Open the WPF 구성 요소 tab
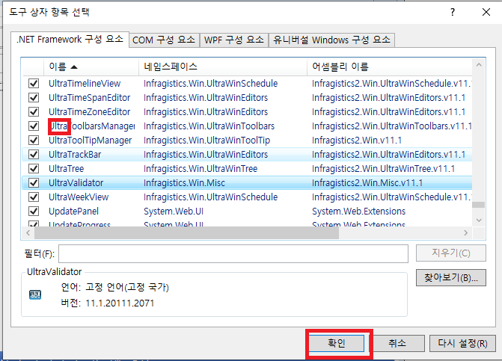This screenshot has height=361, width=502. [234, 40]
